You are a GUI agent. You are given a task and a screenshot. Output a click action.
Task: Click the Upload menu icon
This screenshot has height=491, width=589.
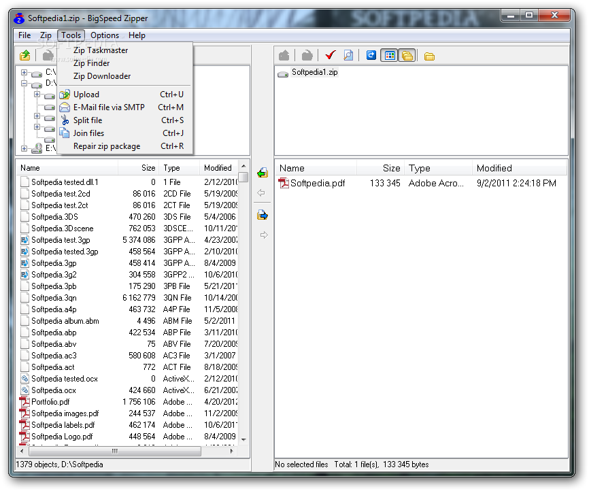[65, 95]
